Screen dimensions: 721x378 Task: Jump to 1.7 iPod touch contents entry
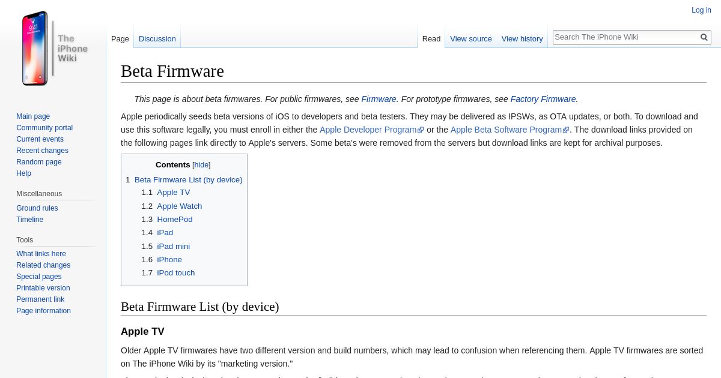(176, 272)
